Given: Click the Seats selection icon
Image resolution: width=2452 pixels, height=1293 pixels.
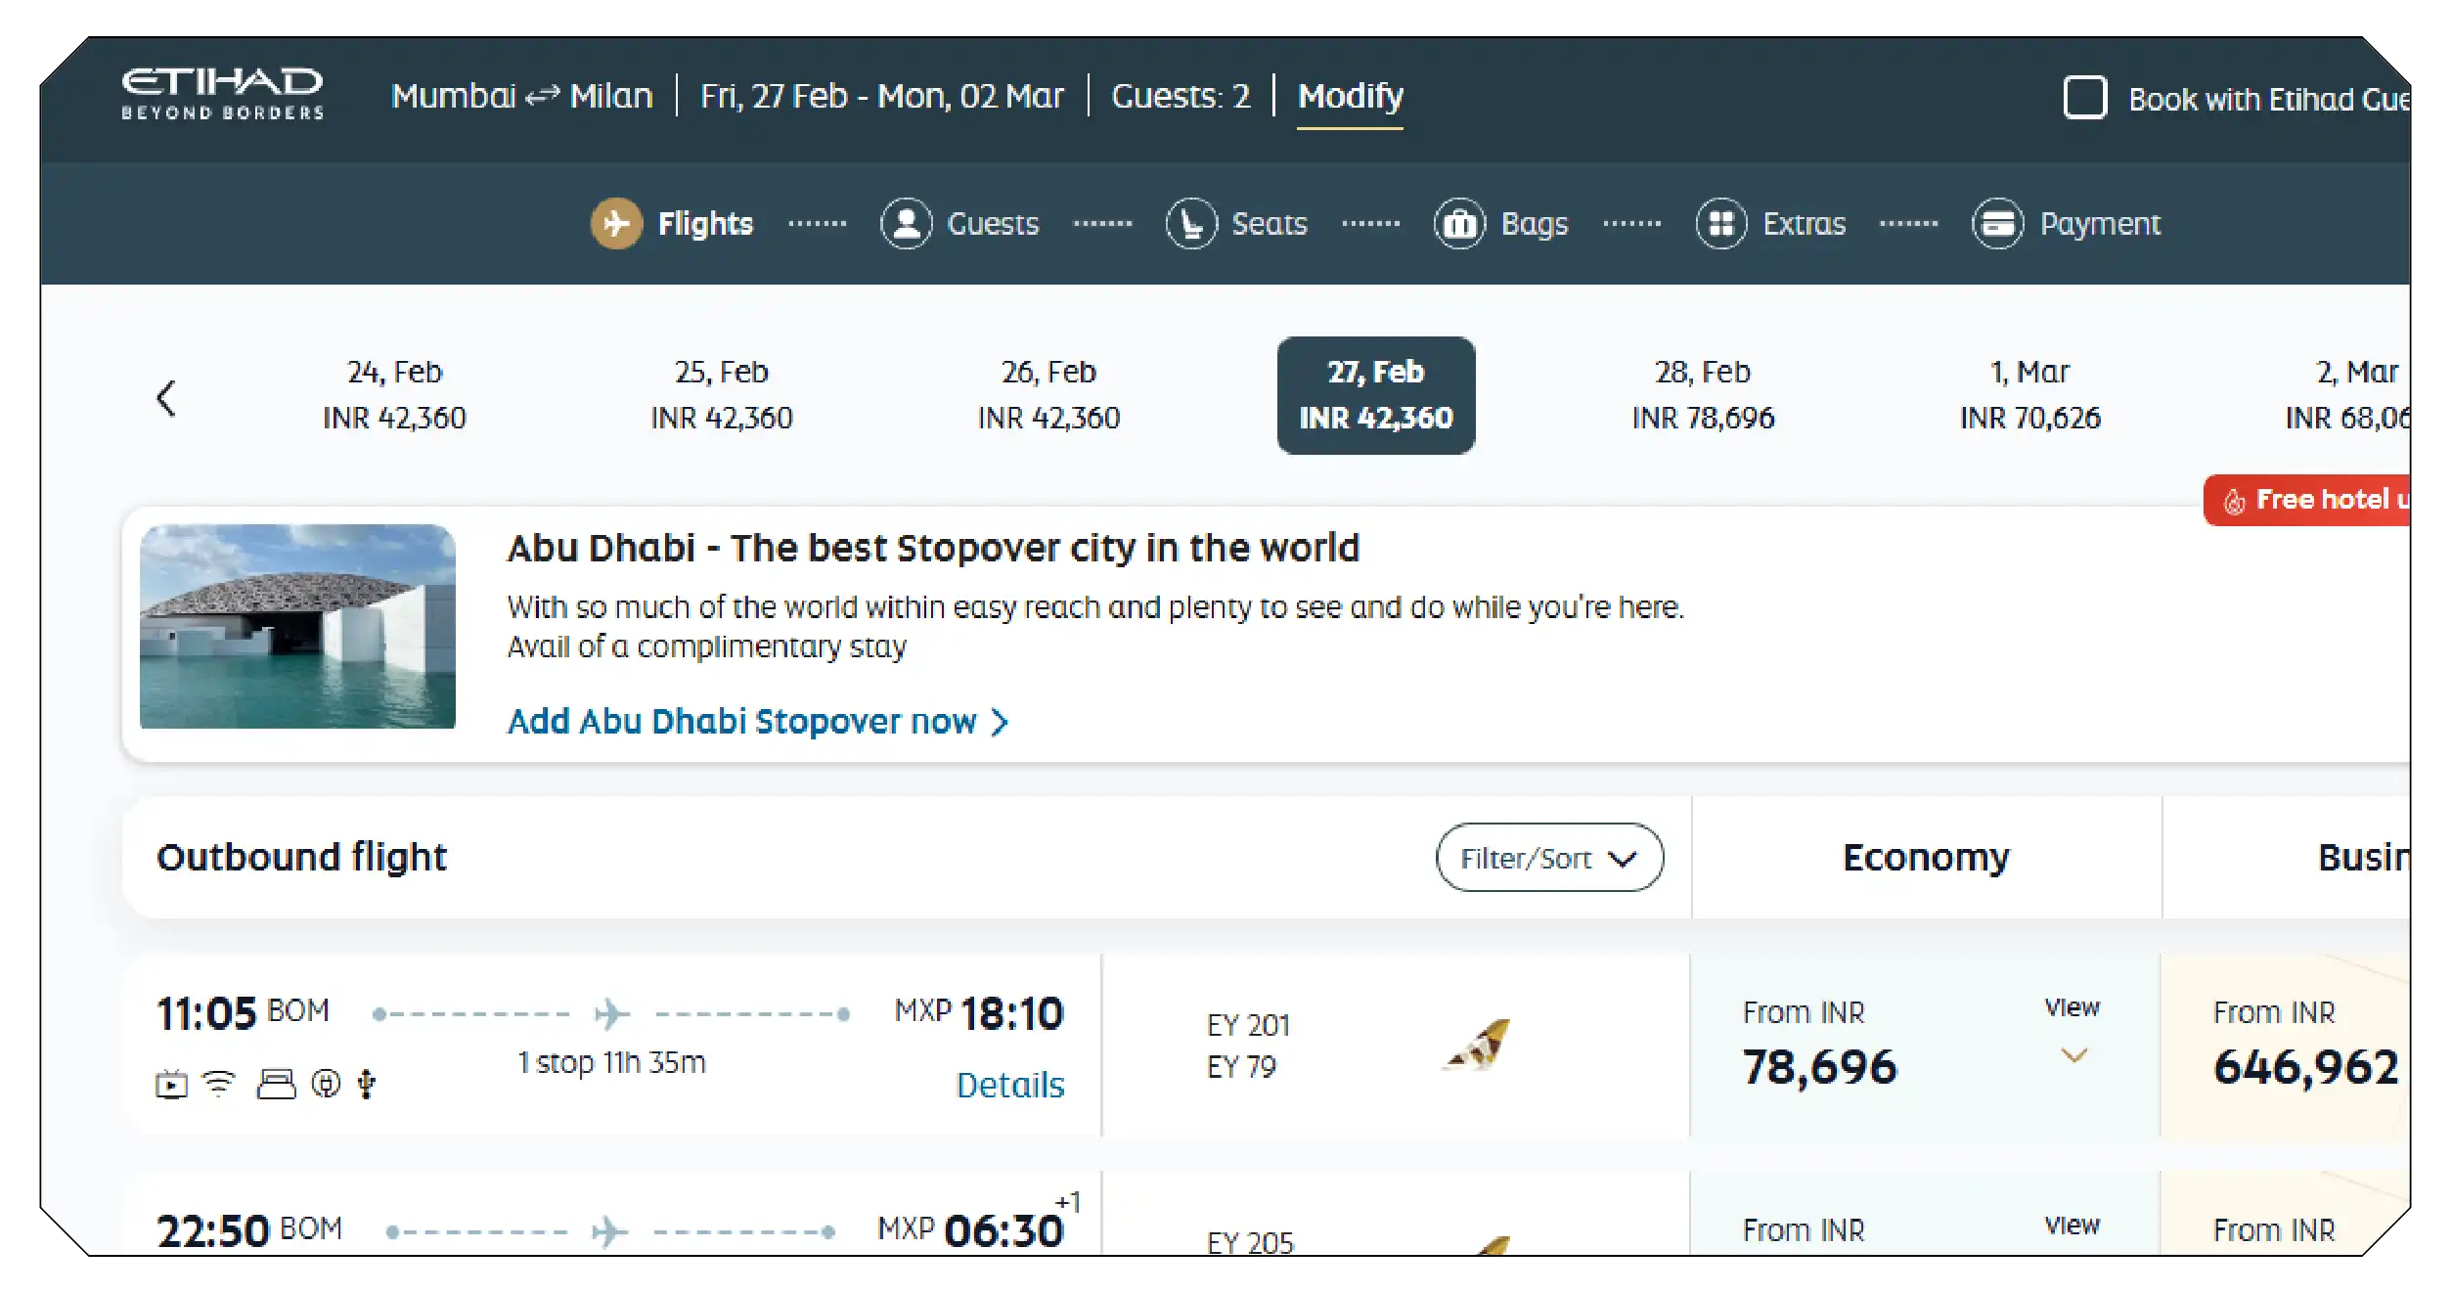Looking at the screenshot, I should click(x=1189, y=223).
